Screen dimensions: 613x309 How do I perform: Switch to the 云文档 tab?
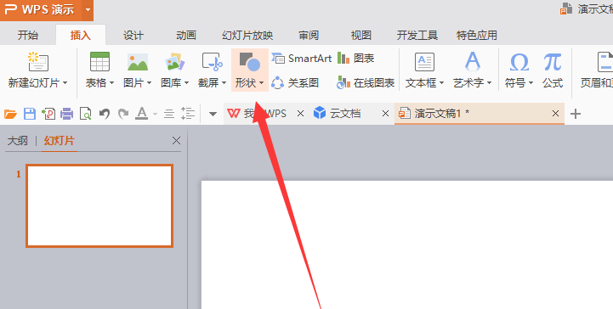point(337,114)
